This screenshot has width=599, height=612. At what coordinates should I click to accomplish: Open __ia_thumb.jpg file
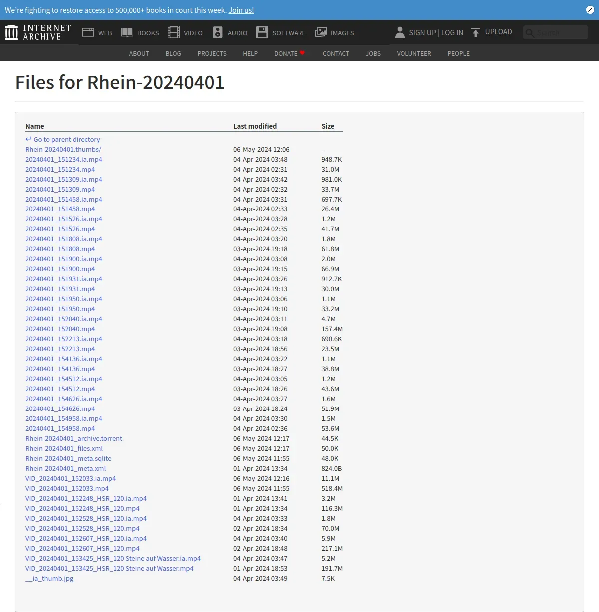(x=49, y=578)
